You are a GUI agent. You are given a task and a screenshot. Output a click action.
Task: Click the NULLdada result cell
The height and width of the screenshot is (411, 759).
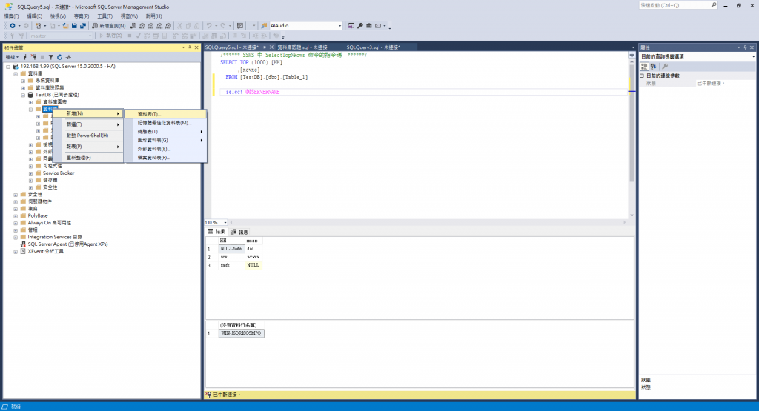coord(231,249)
